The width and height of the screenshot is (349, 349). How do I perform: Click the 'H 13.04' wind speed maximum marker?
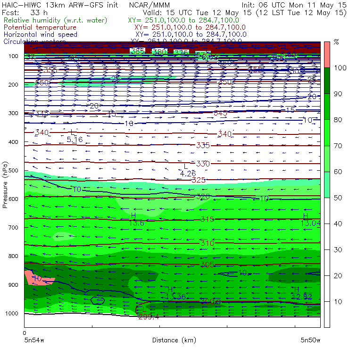click(310, 219)
